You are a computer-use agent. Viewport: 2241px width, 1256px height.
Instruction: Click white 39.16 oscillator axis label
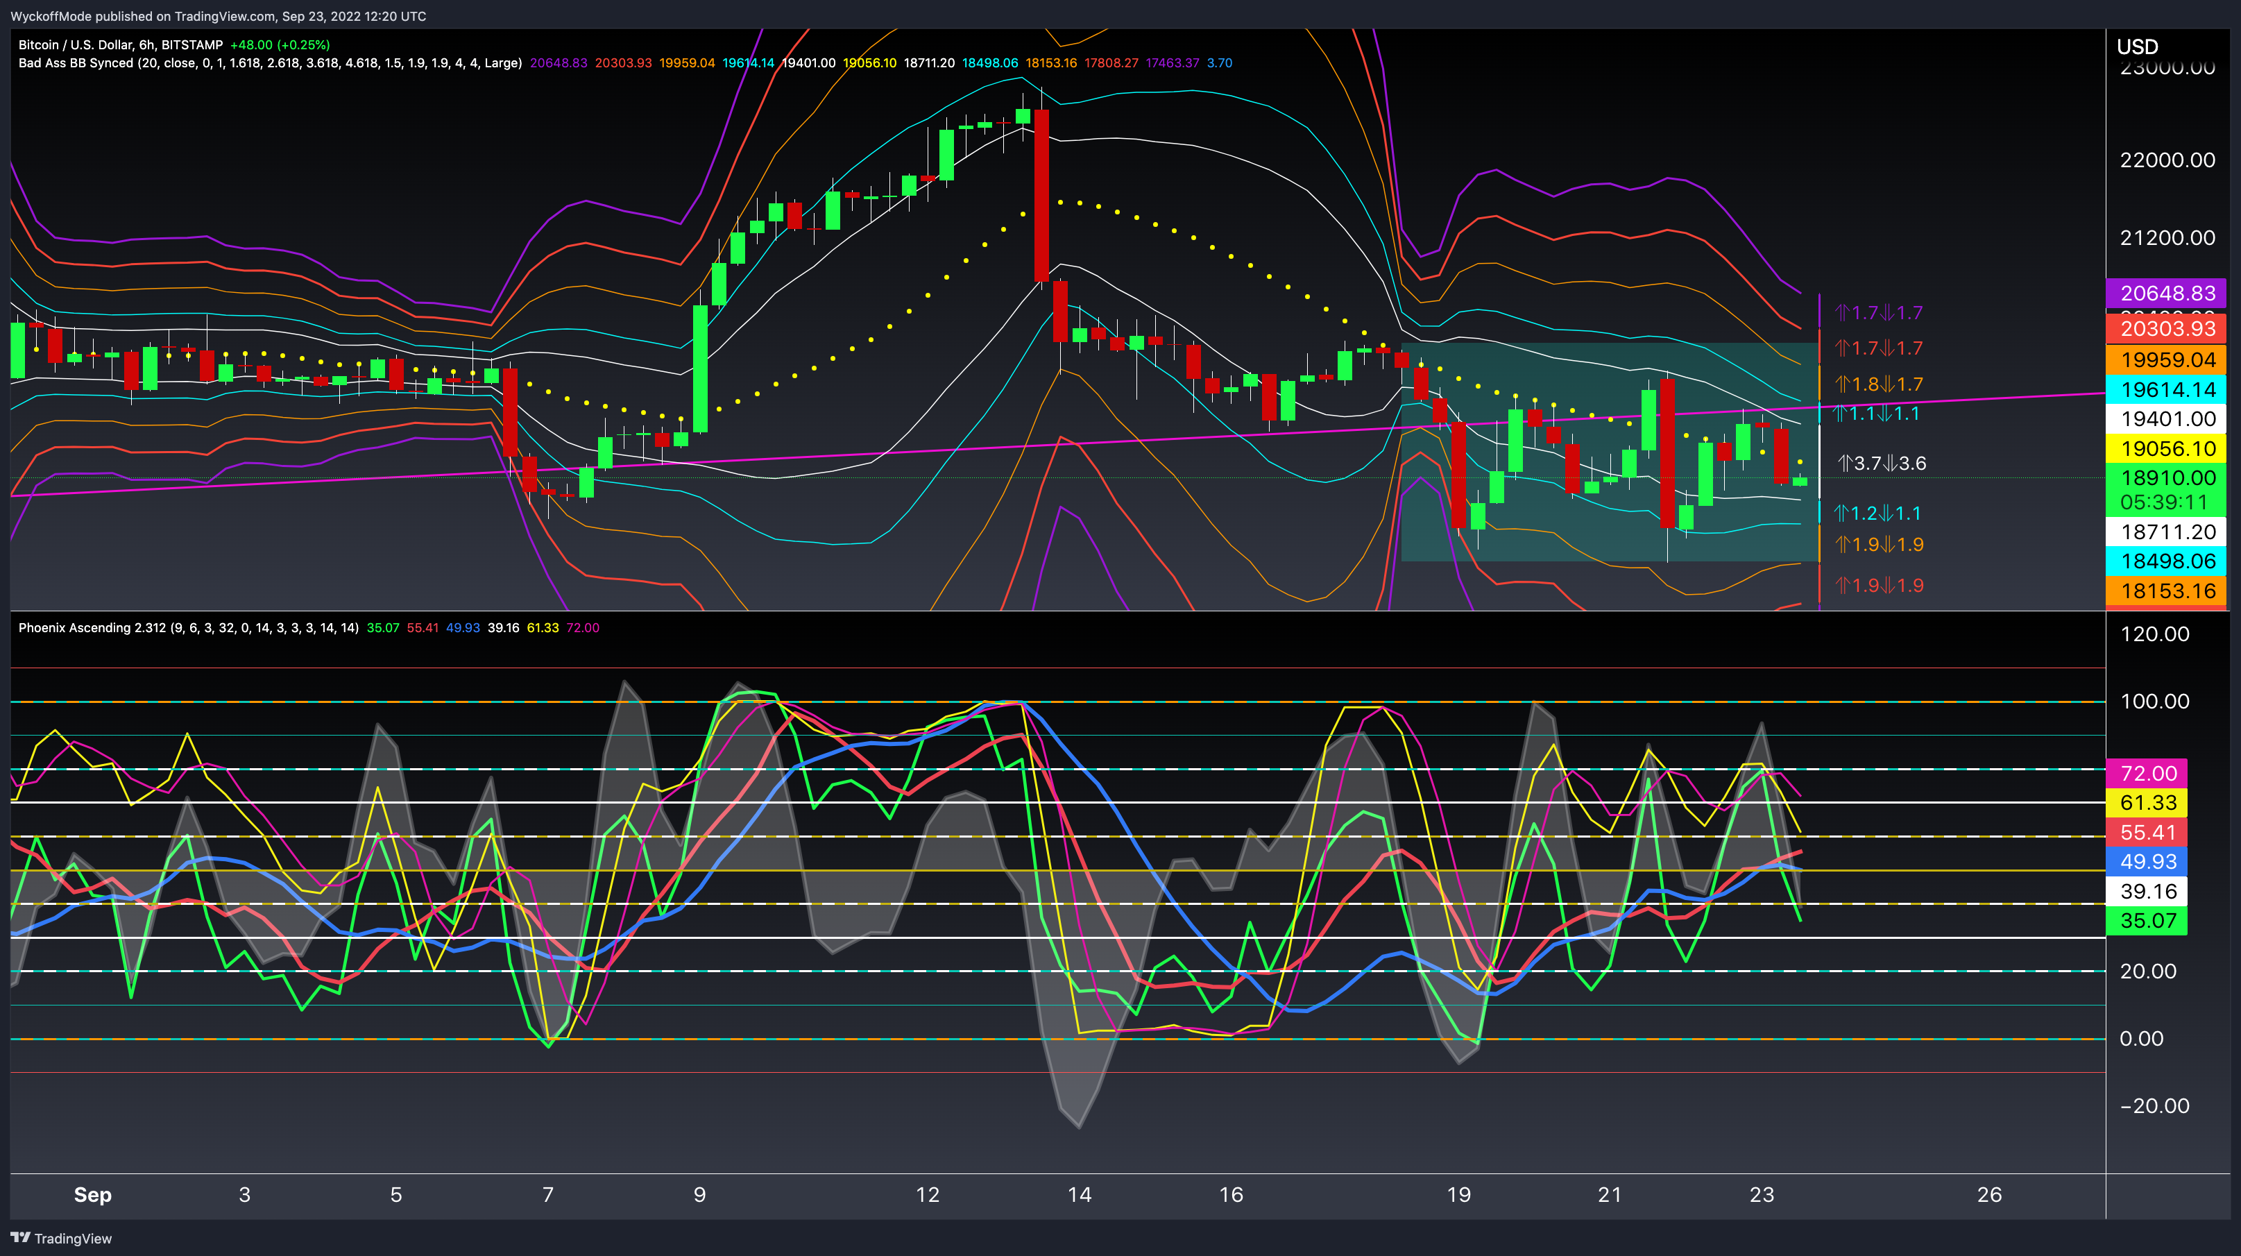click(x=2147, y=892)
